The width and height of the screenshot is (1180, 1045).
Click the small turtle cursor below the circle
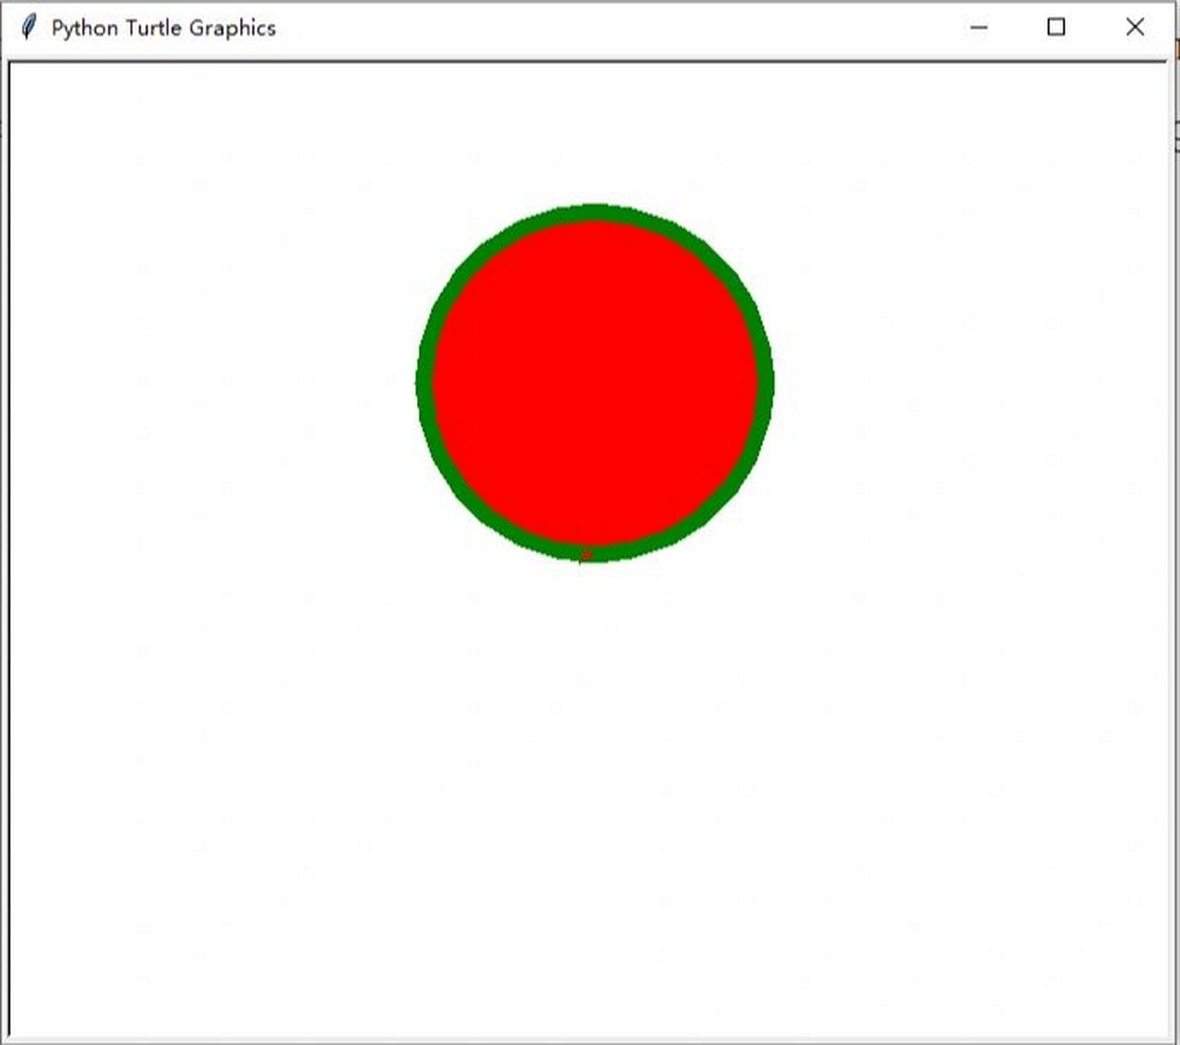pyautogui.click(x=587, y=553)
